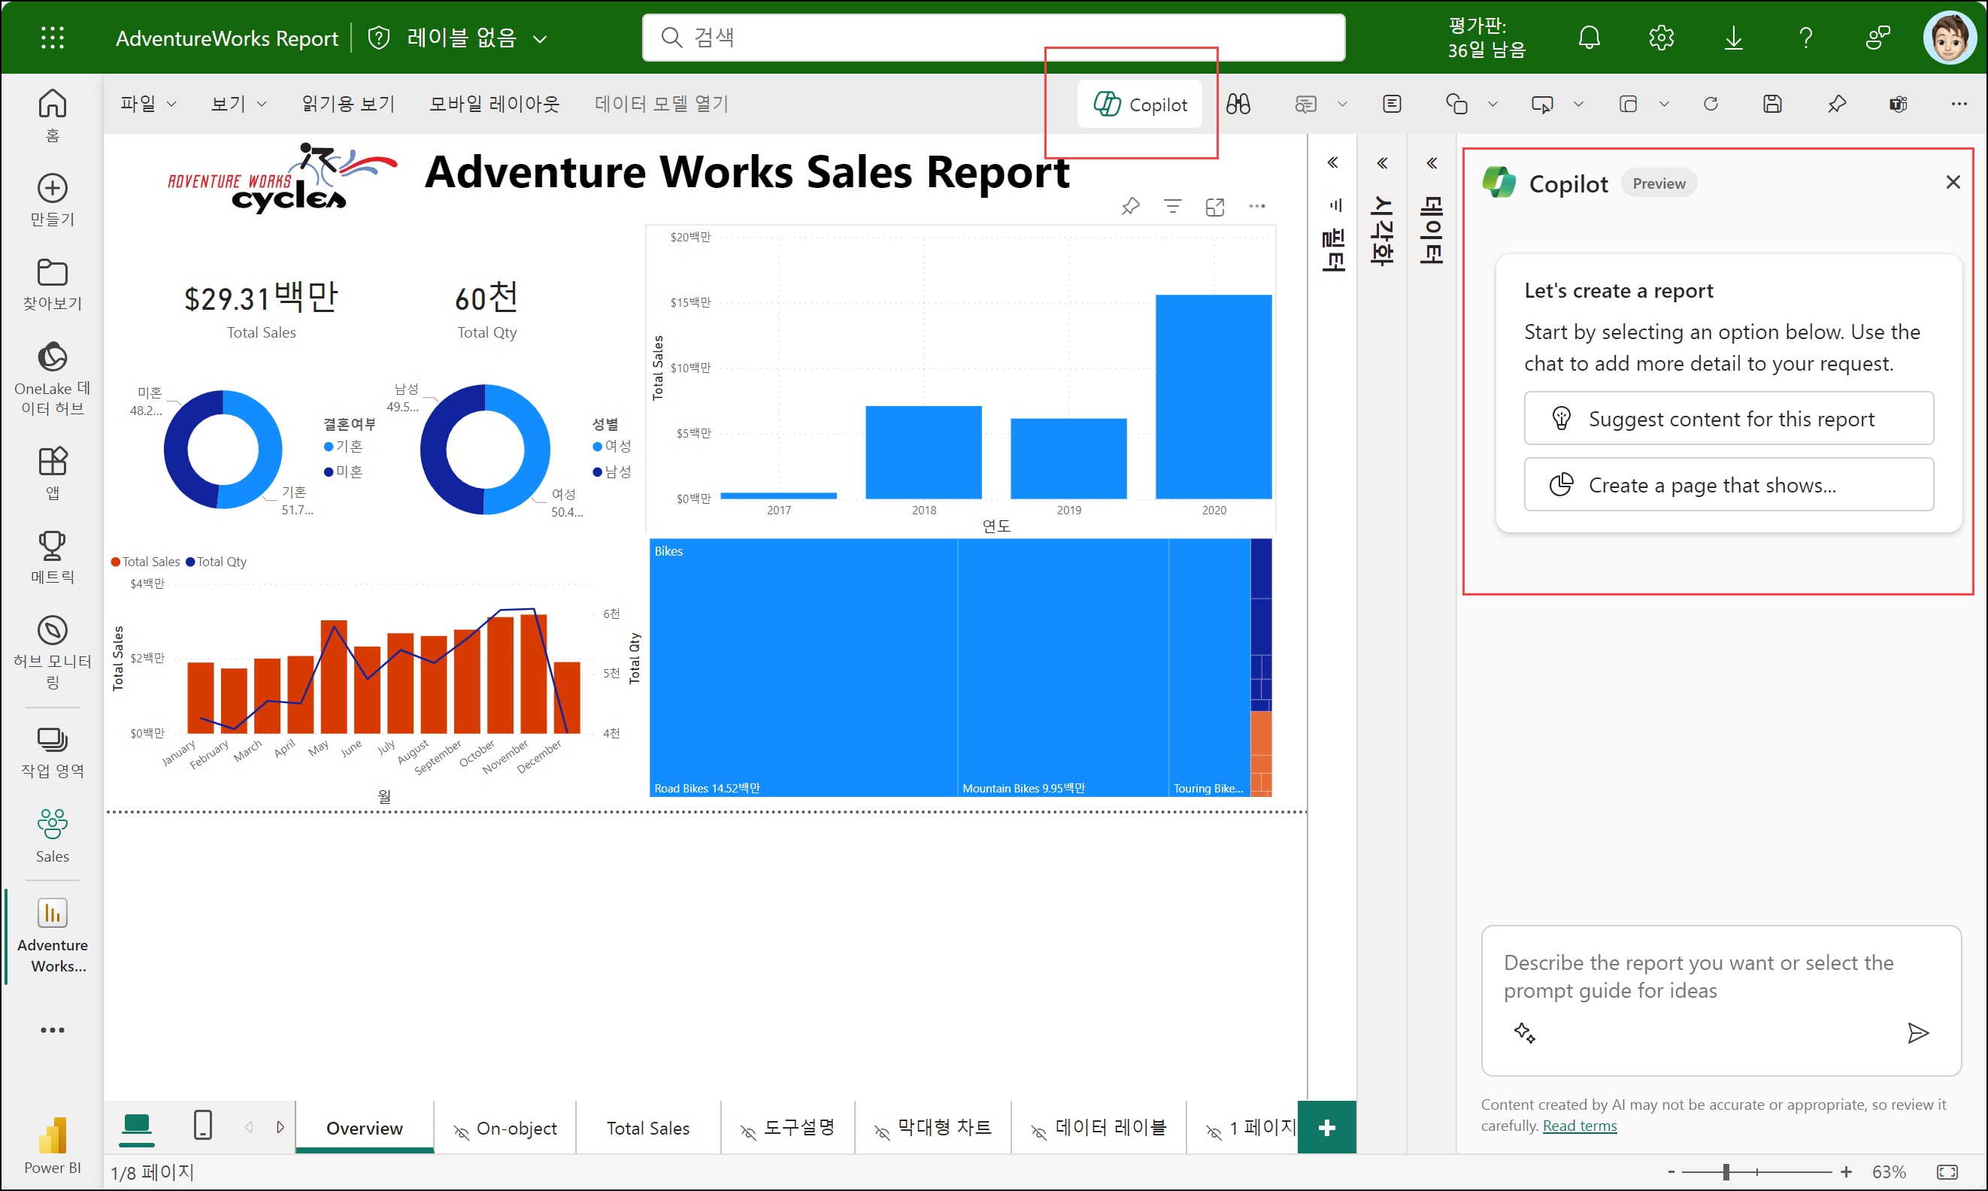This screenshot has height=1191, width=1988.
Task: Click the save icon in toolbar
Action: click(x=1772, y=105)
